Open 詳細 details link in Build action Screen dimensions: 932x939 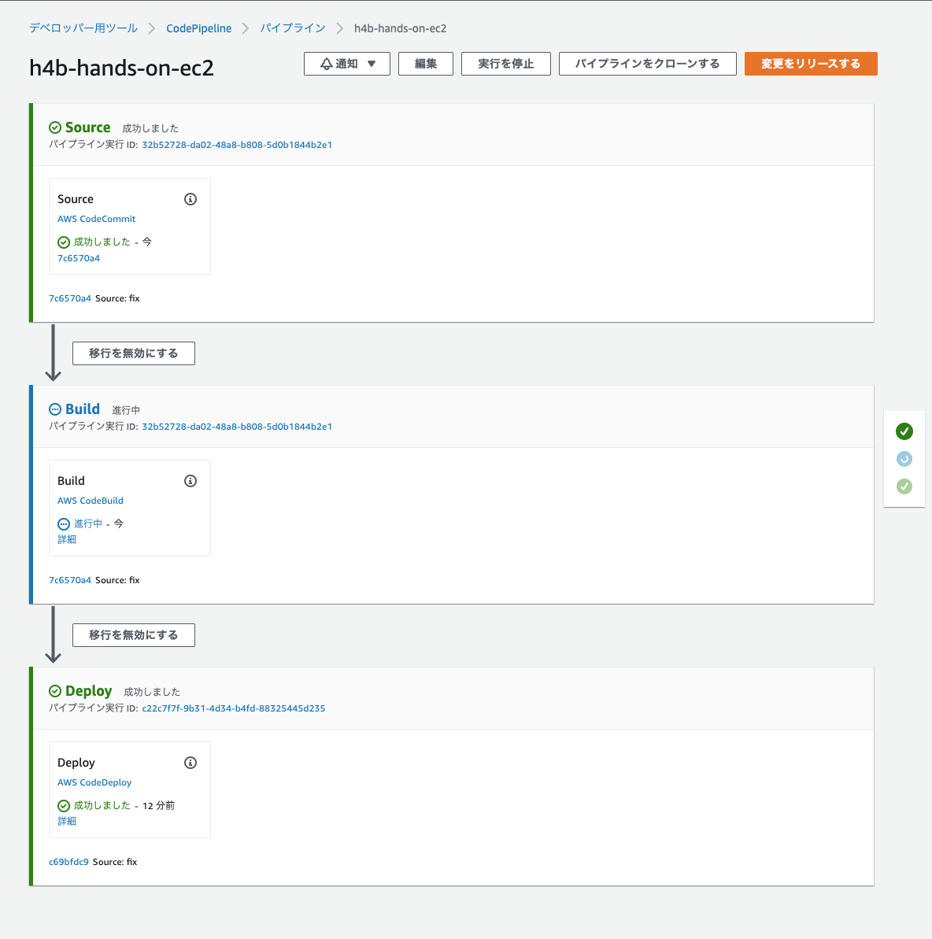pos(66,540)
